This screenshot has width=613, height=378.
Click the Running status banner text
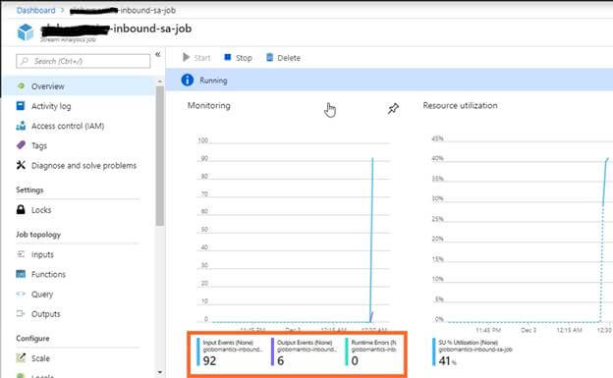click(x=213, y=81)
